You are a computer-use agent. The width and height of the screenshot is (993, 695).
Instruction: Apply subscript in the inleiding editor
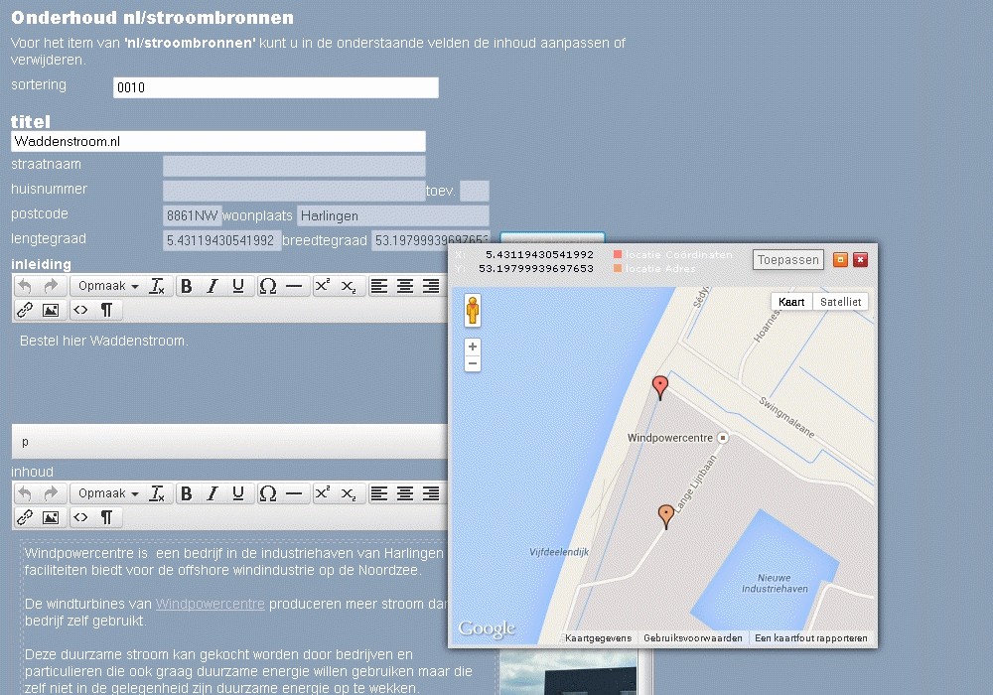(x=349, y=286)
